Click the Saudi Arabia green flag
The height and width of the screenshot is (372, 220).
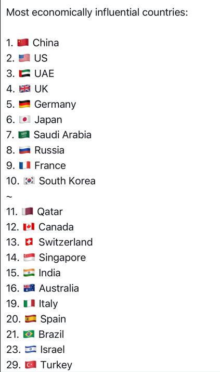click(24, 135)
